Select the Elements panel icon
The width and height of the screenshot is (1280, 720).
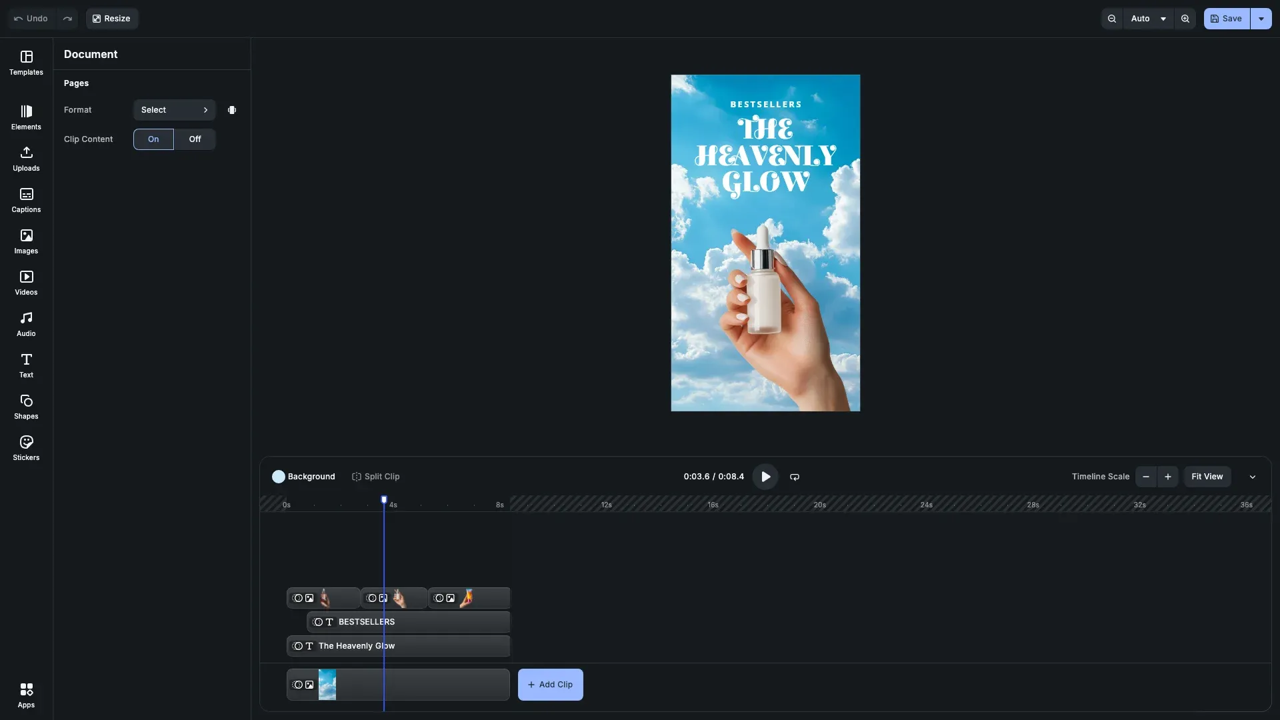tap(26, 117)
